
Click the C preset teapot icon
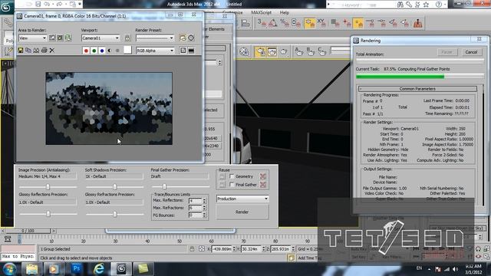coord(321,51)
